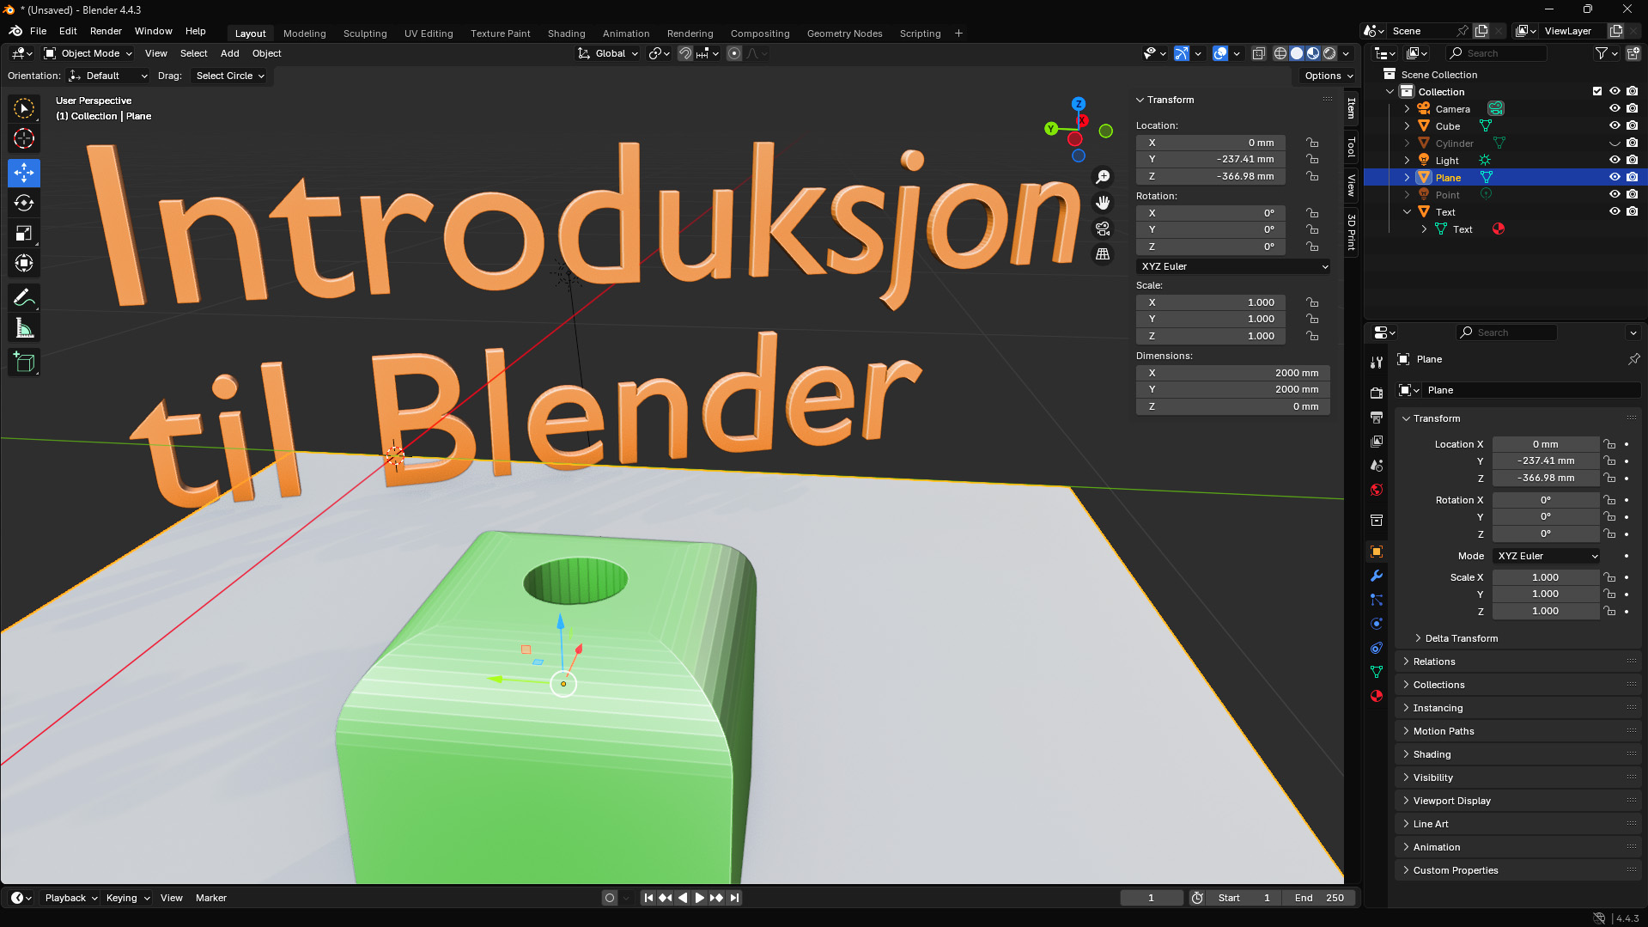This screenshot has width=1648, height=927.
Task: Click the pan view hand icon
Action: click(x=1103, y=203)
